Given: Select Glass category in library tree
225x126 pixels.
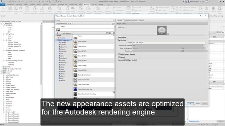Looking at the screenshot, I should pyautogui.click(x=63, y=56).
